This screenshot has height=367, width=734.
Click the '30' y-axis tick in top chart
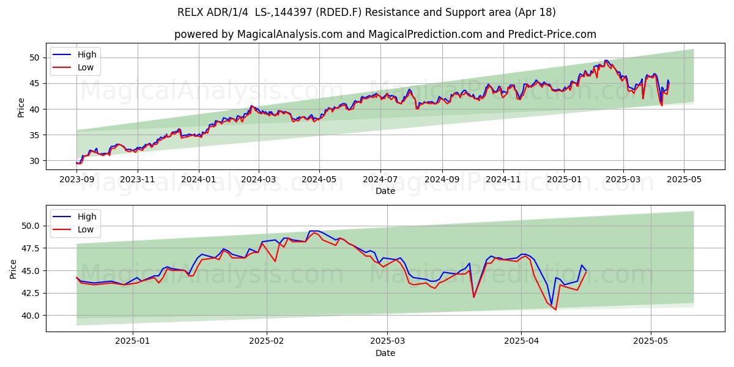pyautogui.click(x=35, y=161)
